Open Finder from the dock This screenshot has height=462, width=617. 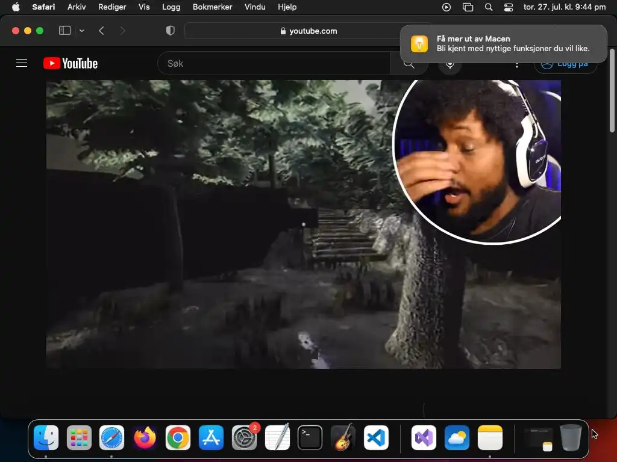[x=46, y=438]
